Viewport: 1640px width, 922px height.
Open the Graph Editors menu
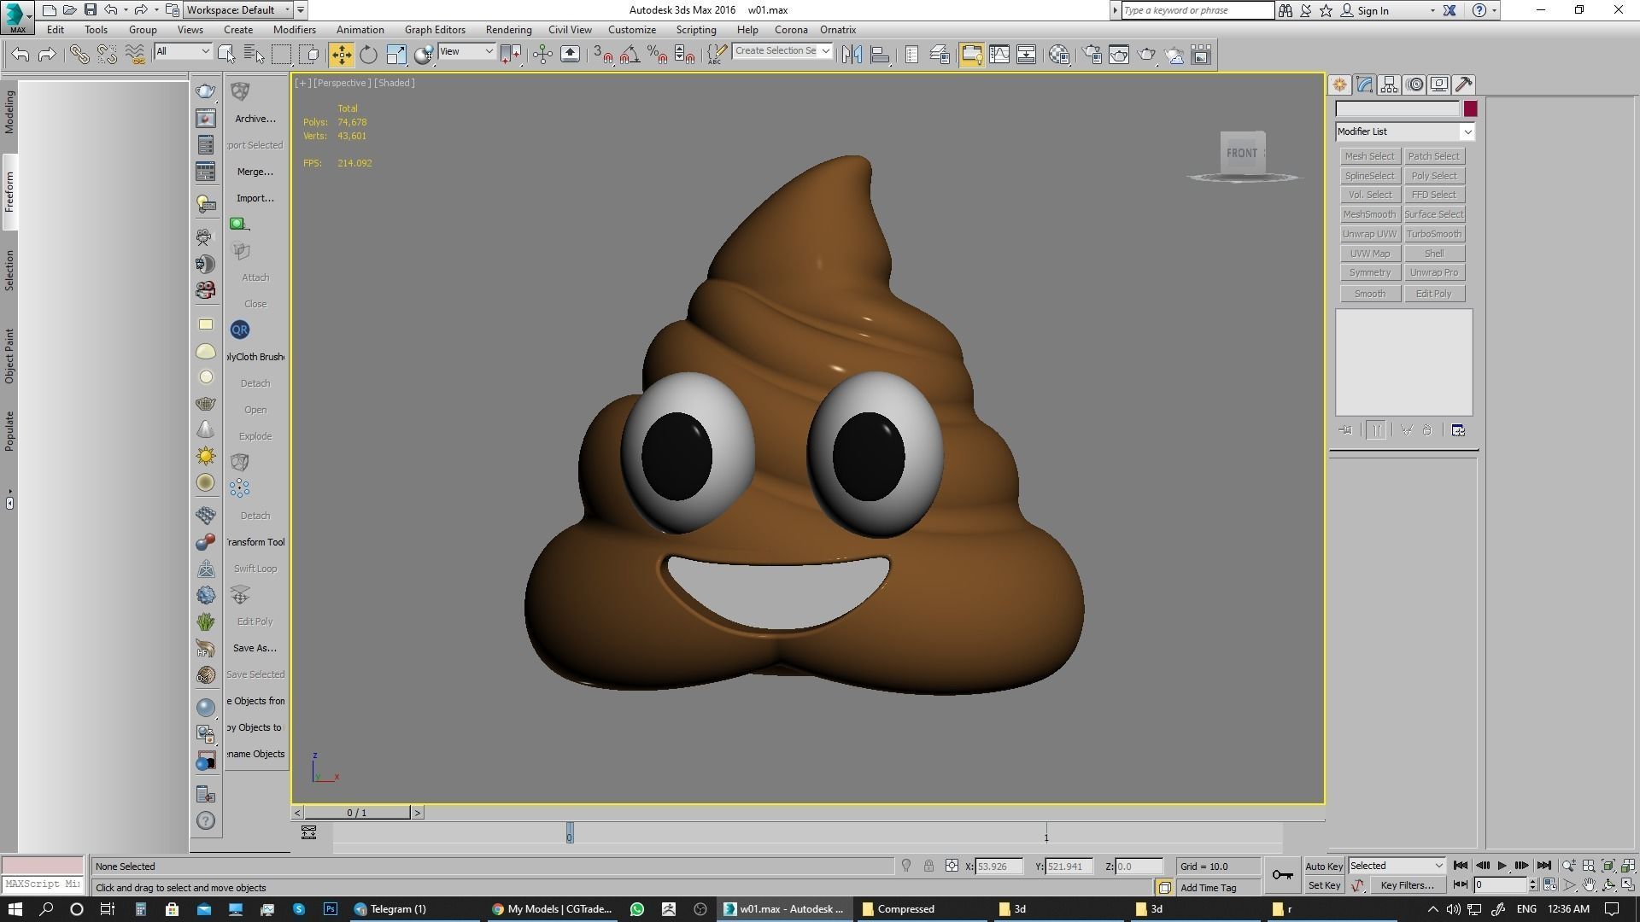[435, 30]
